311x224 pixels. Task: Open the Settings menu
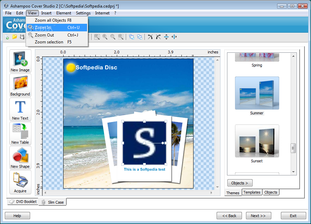(83, 13)
